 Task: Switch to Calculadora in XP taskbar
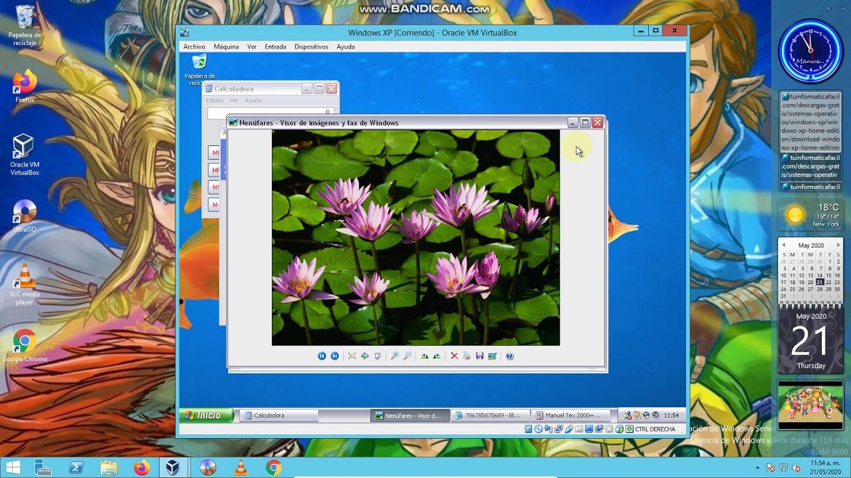pos(278,416)
